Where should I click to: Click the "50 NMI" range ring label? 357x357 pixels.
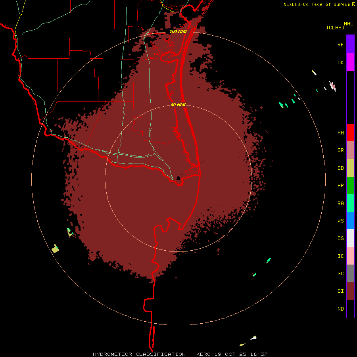pos(178,105)
